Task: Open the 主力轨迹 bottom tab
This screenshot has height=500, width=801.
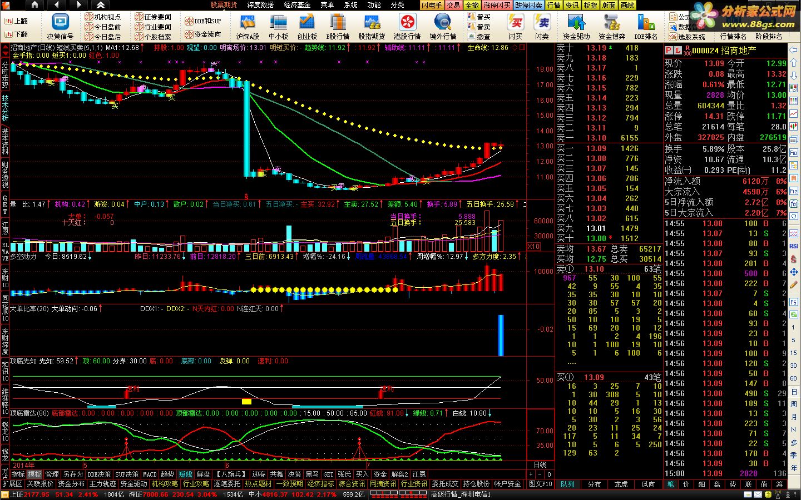Action: click(102, 484)
